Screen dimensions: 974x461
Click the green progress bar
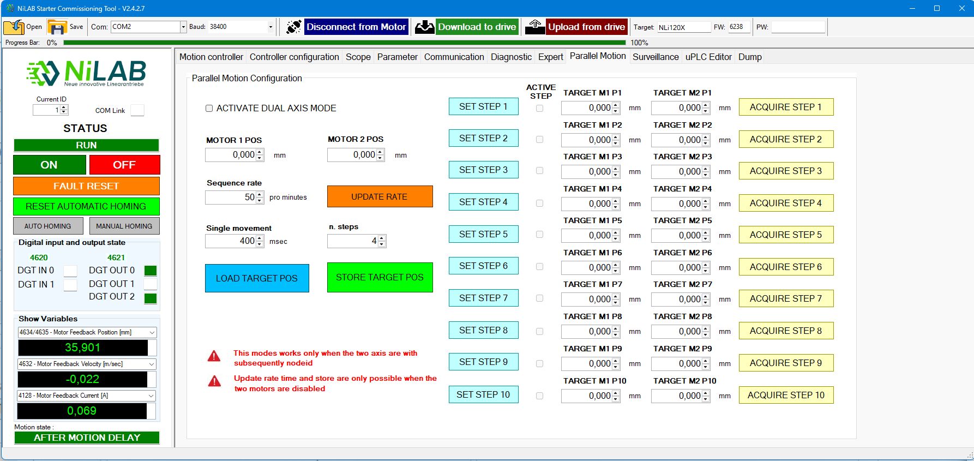coord(344,43)
